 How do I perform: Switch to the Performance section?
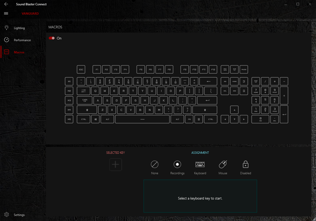22,40
